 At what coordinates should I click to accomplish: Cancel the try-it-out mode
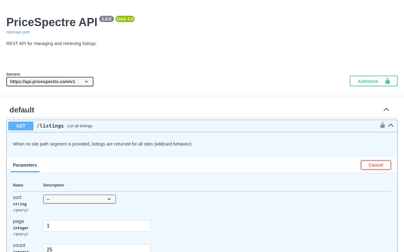tap(376, 165)
